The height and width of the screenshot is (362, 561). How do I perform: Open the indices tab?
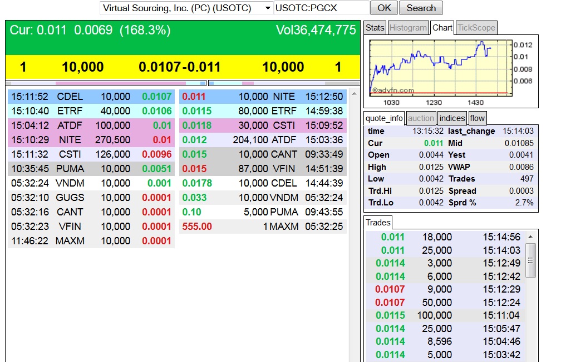(x=452, y=118)
